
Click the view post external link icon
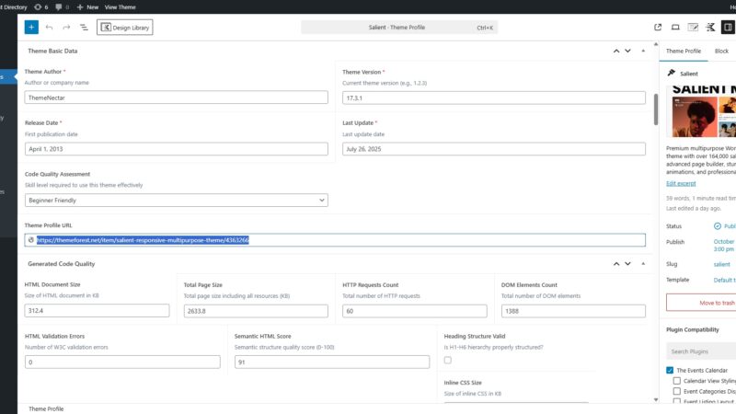point(658,28)
